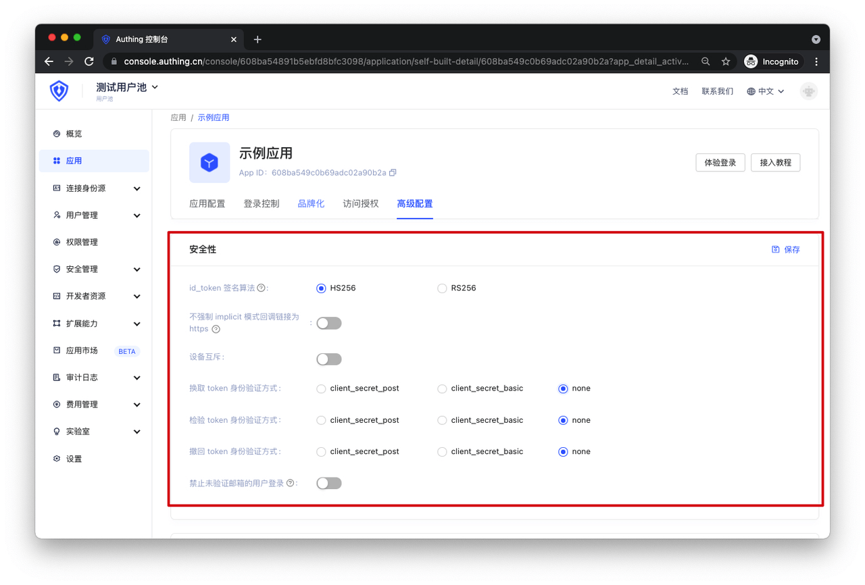The width and height of the screenshot is (865, 585).
Task: Click the user avatar icon at top right
Action: tap(808, 91)
